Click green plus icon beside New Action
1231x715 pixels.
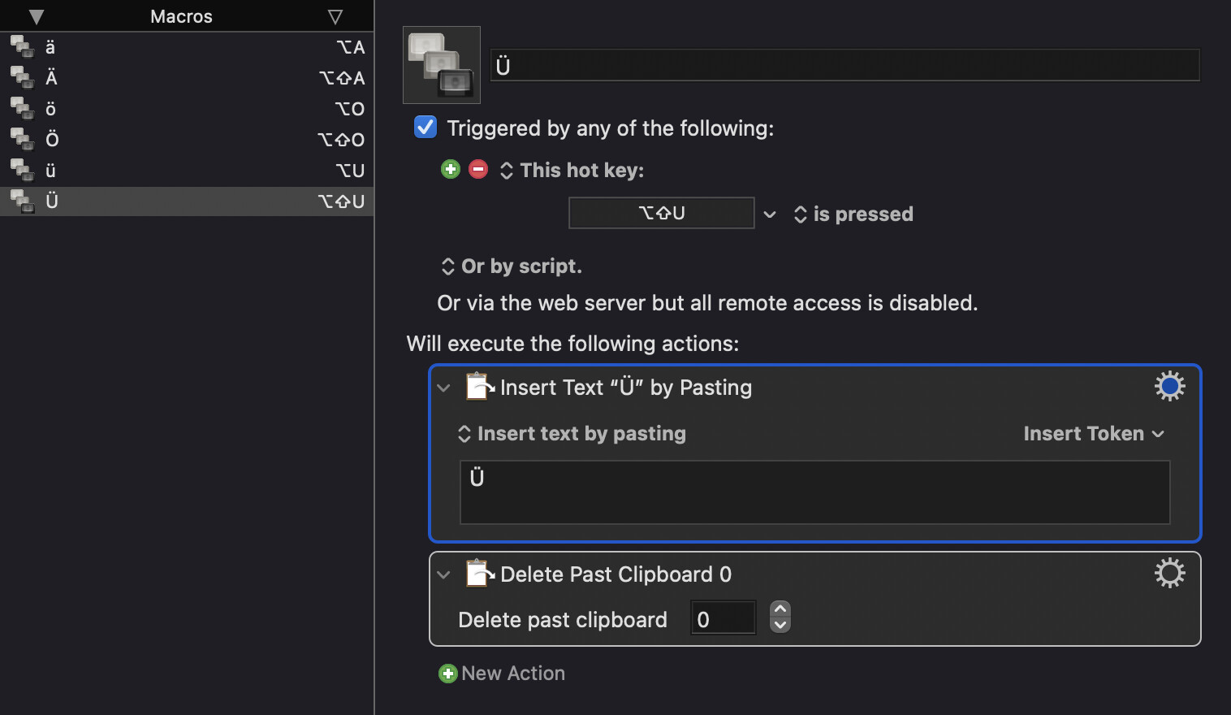[448, 674]
